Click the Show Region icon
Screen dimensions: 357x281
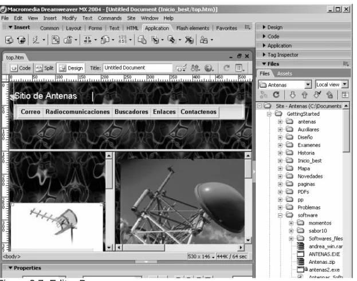coord(68,40)
